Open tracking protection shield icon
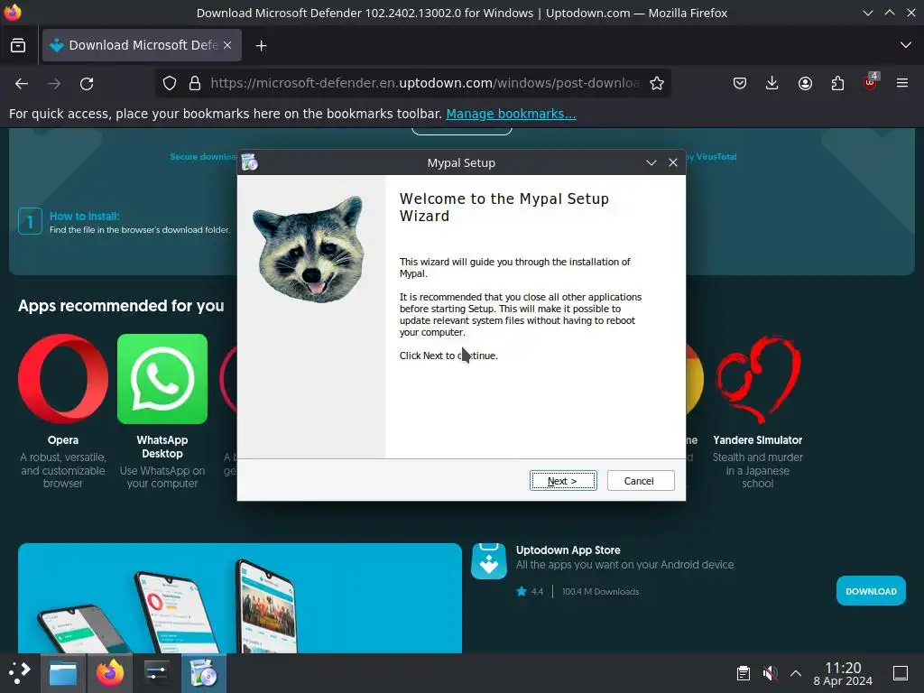The image size is (924, 693). [x=169, y=84]
